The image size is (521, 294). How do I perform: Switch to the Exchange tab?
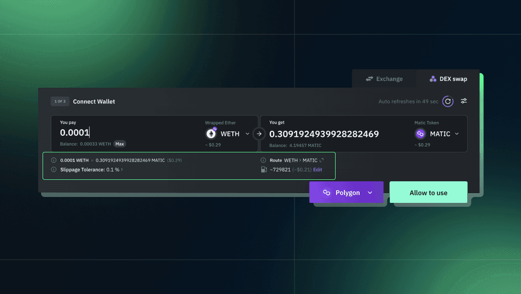click(x=384, y=79)
